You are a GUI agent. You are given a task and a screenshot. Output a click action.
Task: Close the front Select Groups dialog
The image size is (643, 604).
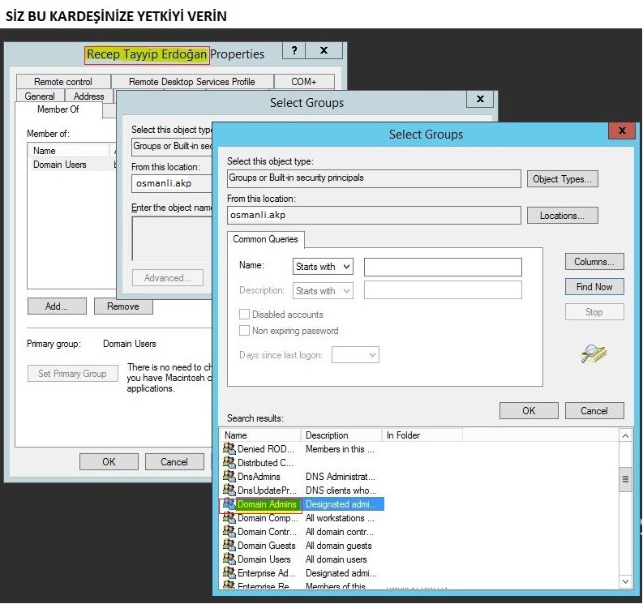(x=622, y=131)
